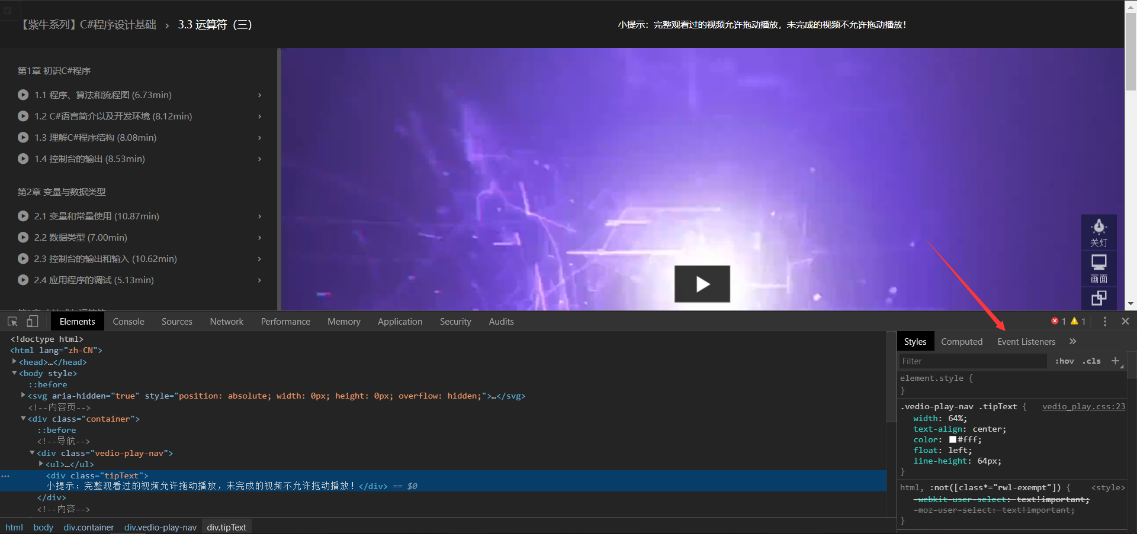Toggle the .cls element classes option
This screenshot has width=1137, height=534.
[x=1091, y=361]
